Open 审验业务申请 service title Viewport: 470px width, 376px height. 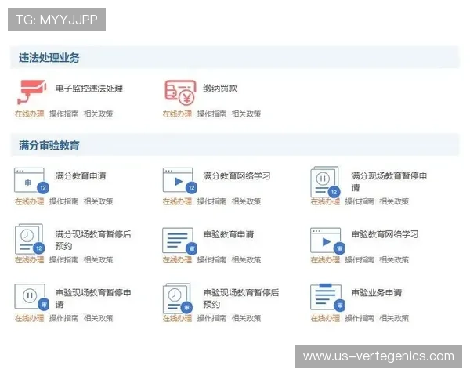pos(377,293)
